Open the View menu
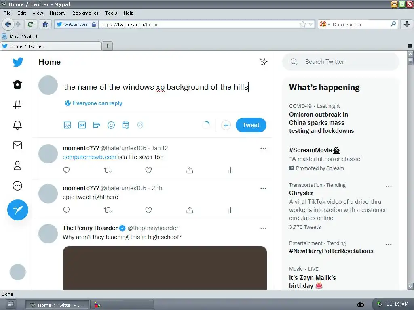 [x=38, y=13]
